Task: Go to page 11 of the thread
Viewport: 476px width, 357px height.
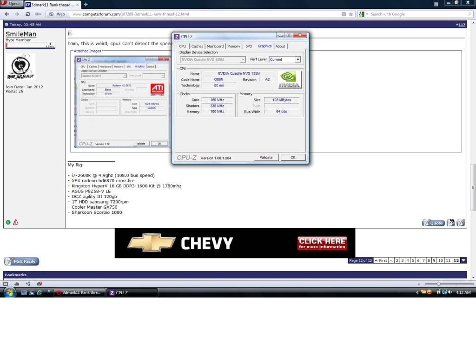Action: pos(448,260)
